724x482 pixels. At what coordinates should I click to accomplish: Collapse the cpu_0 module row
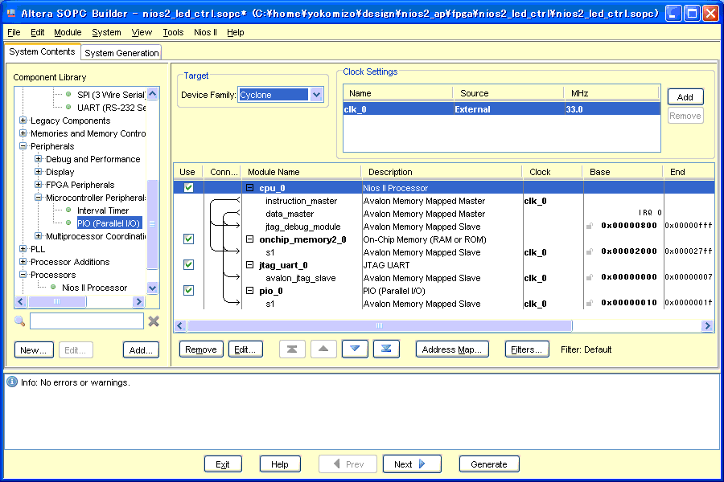pos(250,188)
